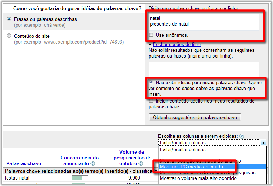Click the keyword entry text box

[x=204, y=22]
